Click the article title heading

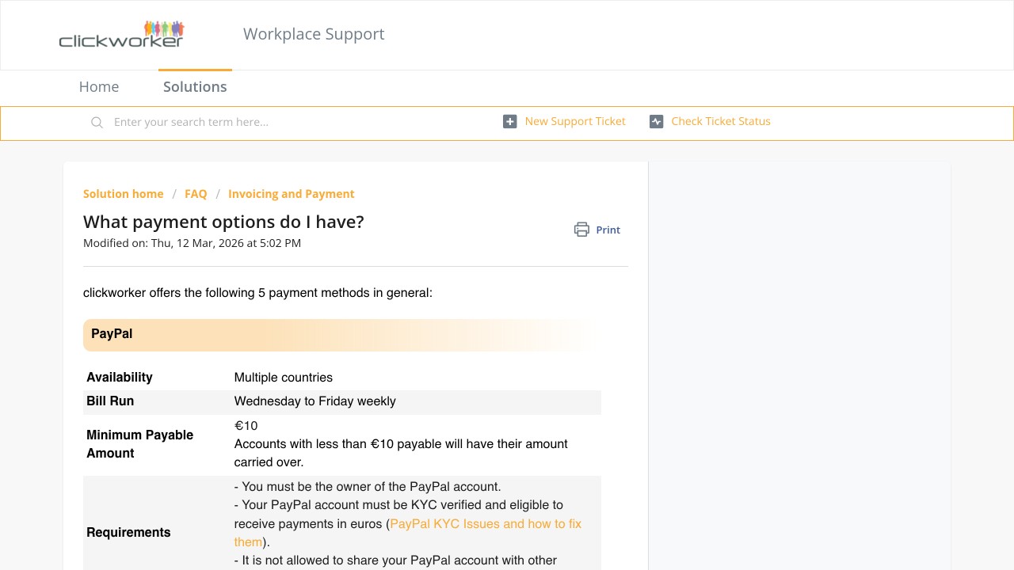click(223, 222)
